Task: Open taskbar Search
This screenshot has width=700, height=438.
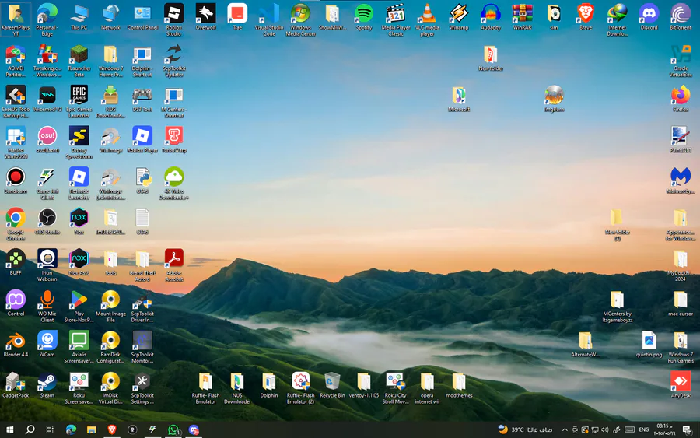Action: point(30,429)
